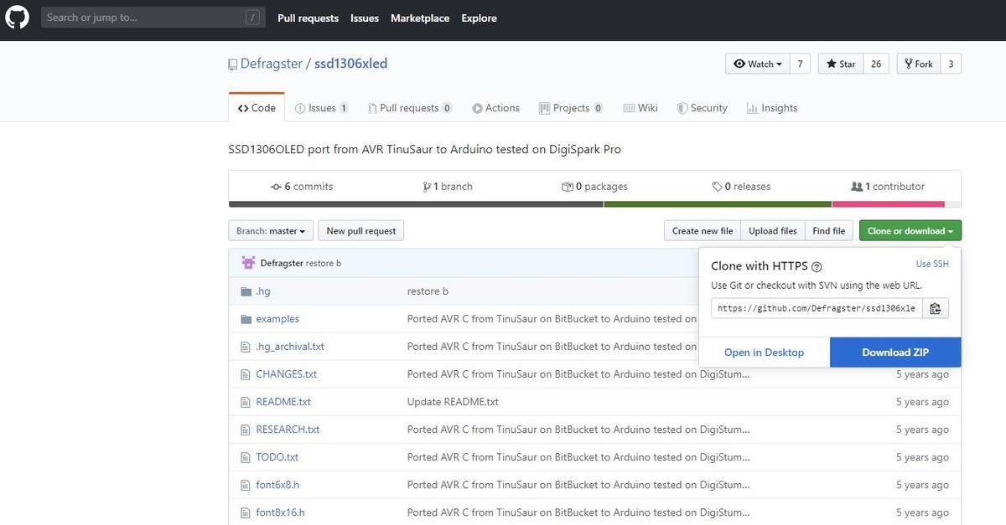The image size is (1006, 525).
Task: Switch to the Security tab
Action: click(703, 108)
